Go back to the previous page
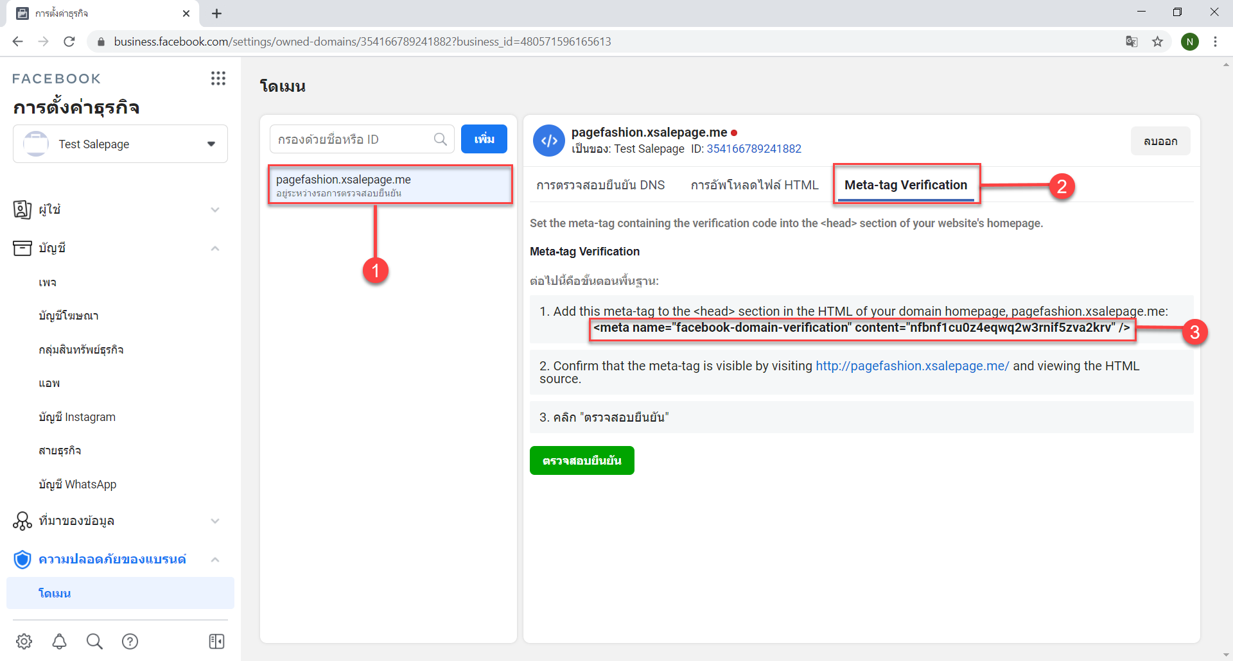 [18, 42]
